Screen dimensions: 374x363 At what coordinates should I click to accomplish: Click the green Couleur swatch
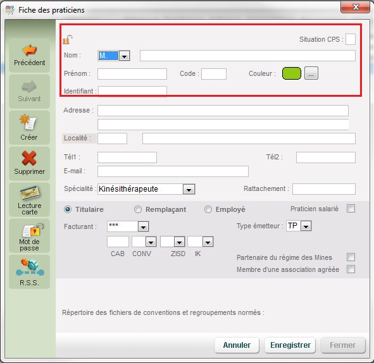pos(292,73)
